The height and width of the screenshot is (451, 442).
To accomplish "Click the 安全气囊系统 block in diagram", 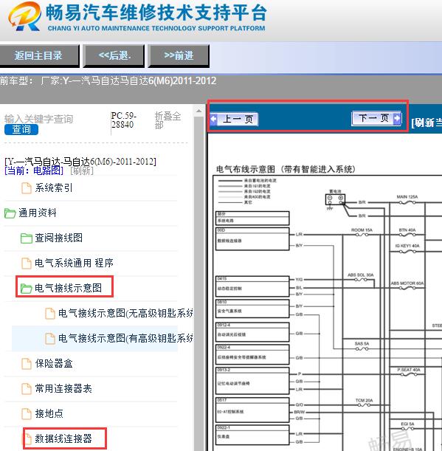I will pos(252,309).
